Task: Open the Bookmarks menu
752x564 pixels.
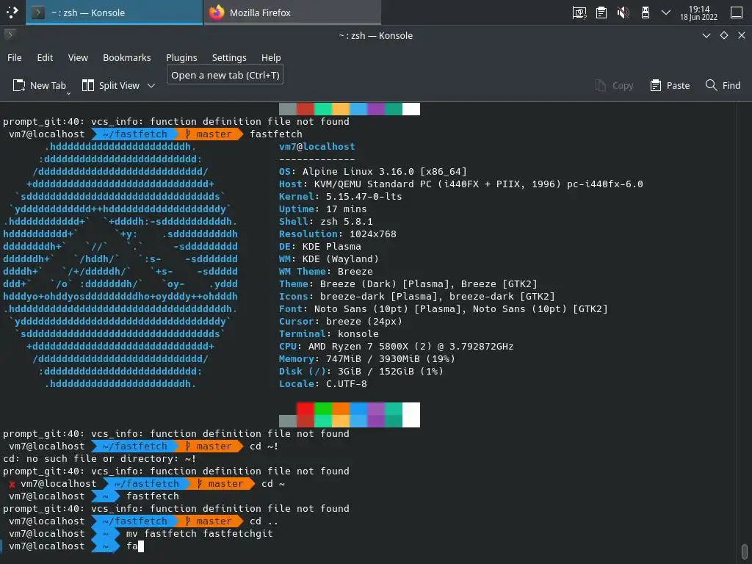Action: pyautogui.click(x=126, y=57)
